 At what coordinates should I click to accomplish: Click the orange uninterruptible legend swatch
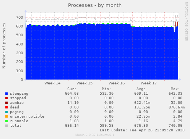pyautogui.click(x=6, y=116)
